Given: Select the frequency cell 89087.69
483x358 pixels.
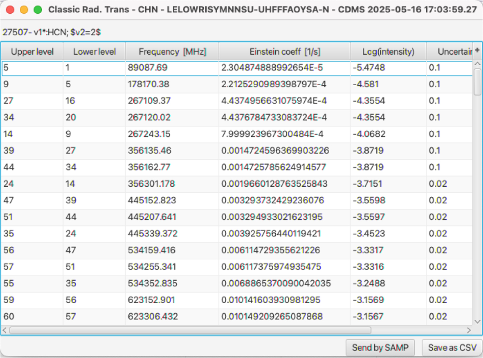Looking at the screenshot, I should point(172,68).
